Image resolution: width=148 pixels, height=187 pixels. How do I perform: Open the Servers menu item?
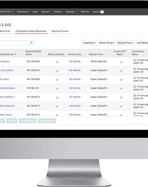tap(46, 11)
